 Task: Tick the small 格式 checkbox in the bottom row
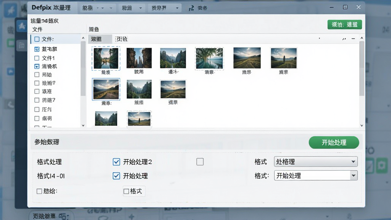click(x=126, y=191)
